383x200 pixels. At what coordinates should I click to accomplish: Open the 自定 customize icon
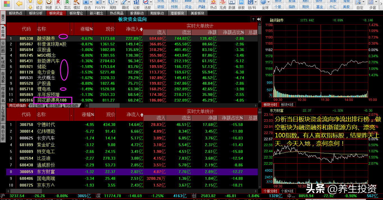pyautogui.click(x=359, y=3)
